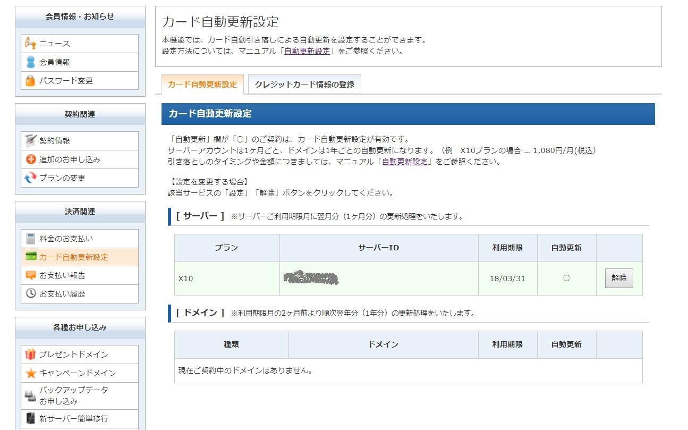Open 料金のお支払い page

point(80,239)
